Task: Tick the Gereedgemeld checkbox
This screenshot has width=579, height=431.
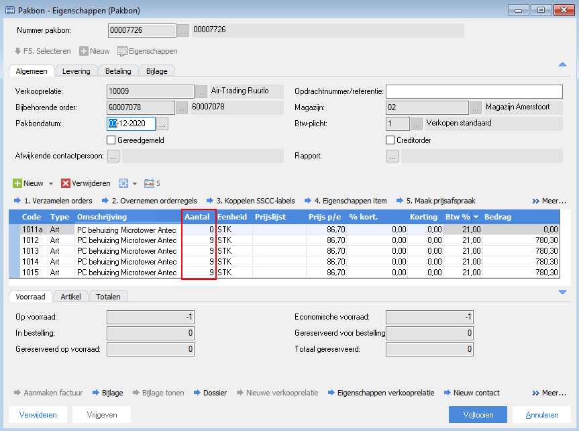Action: (111, 140)
